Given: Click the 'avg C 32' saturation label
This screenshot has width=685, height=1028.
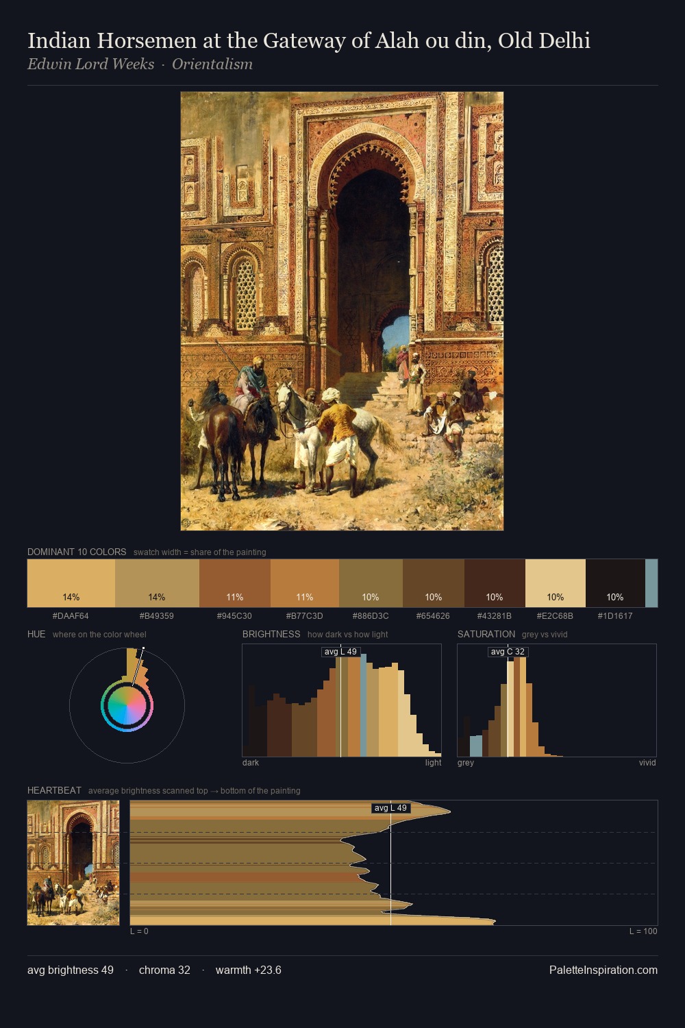Looking at the screenshot, I should [508, 652].
